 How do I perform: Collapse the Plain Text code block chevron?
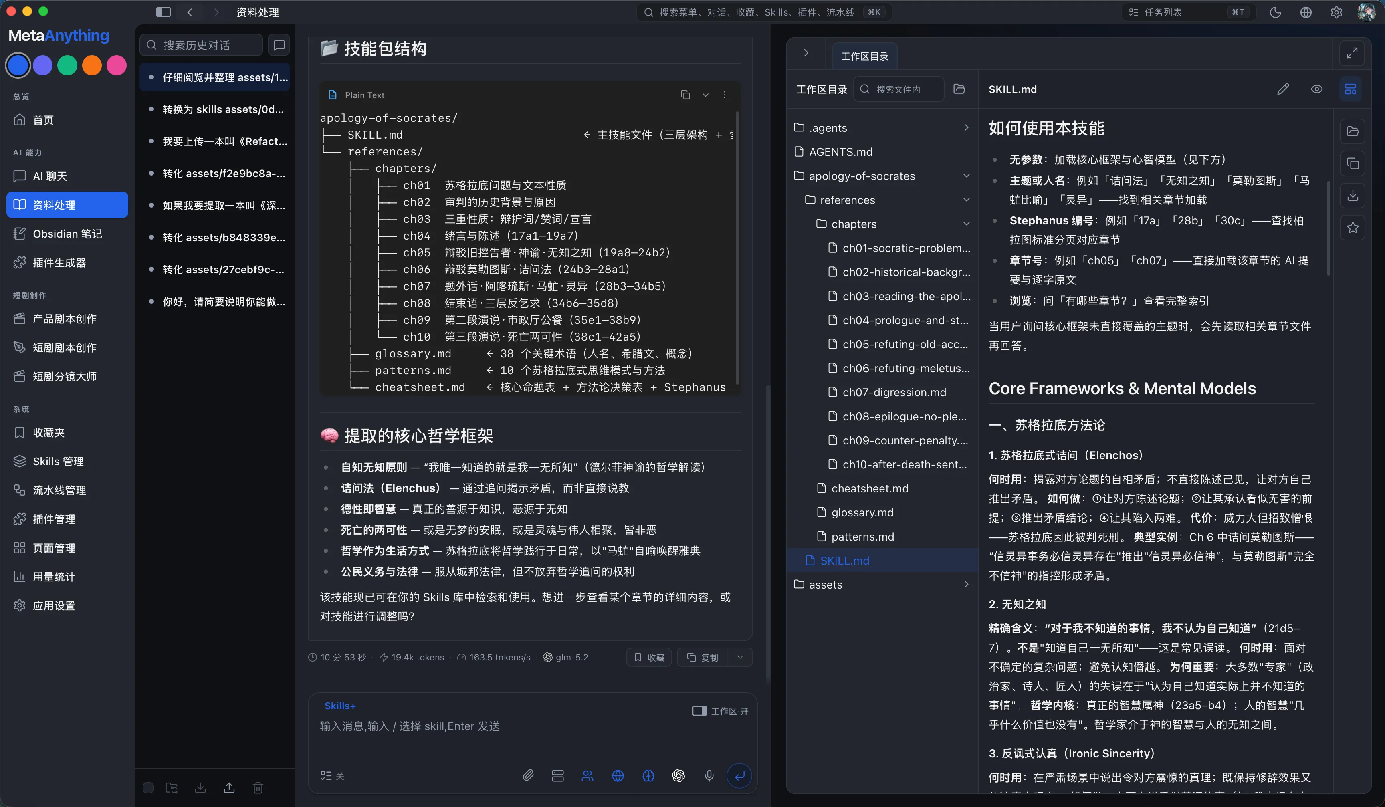click(x=705, y=95)
